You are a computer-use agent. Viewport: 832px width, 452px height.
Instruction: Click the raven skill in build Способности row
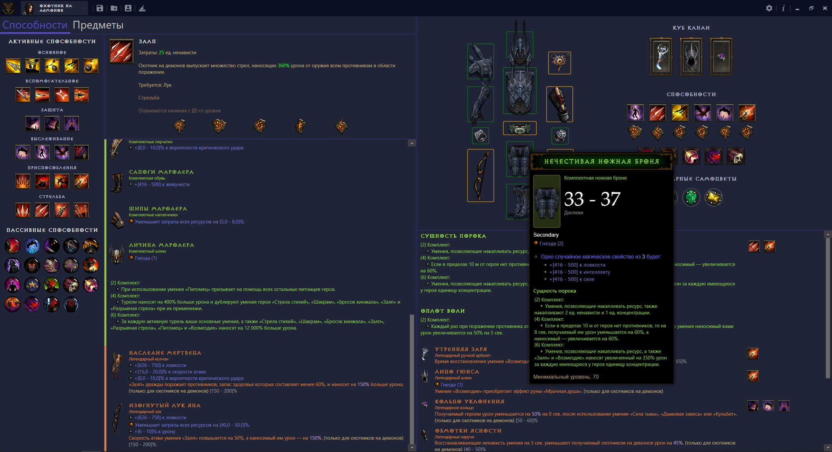coord(702,113)
